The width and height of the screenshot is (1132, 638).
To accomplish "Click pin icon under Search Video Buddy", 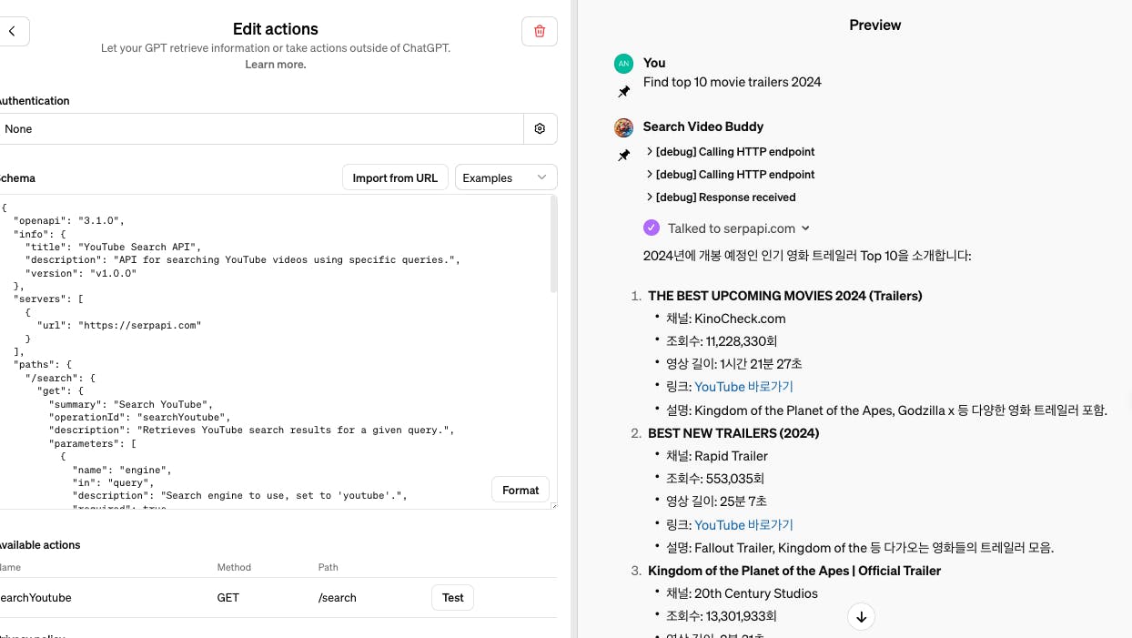I will [x=623, y=156].
